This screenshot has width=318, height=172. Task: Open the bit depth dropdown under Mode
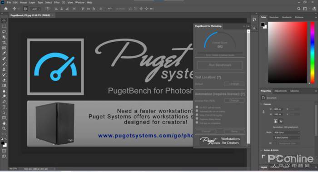pyautogui.click(x=287, y=138)
